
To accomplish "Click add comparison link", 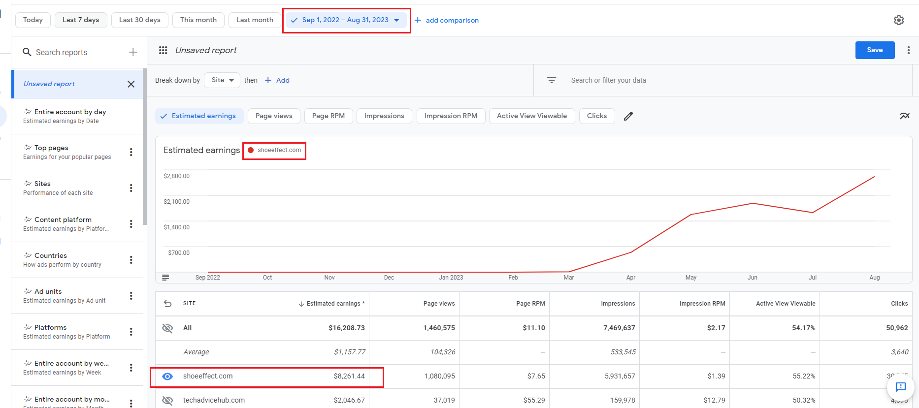I will point(452,20).
